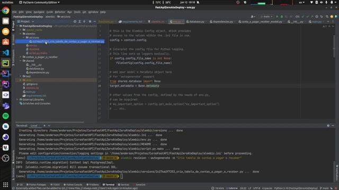The image size is (339, 190).
Task: Open user account icon in toolbar
Action: pos(253,16)
